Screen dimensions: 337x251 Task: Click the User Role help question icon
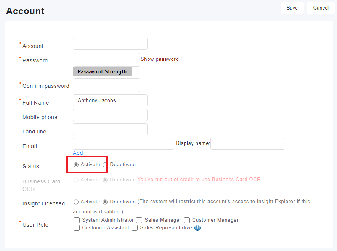[197, 228]
